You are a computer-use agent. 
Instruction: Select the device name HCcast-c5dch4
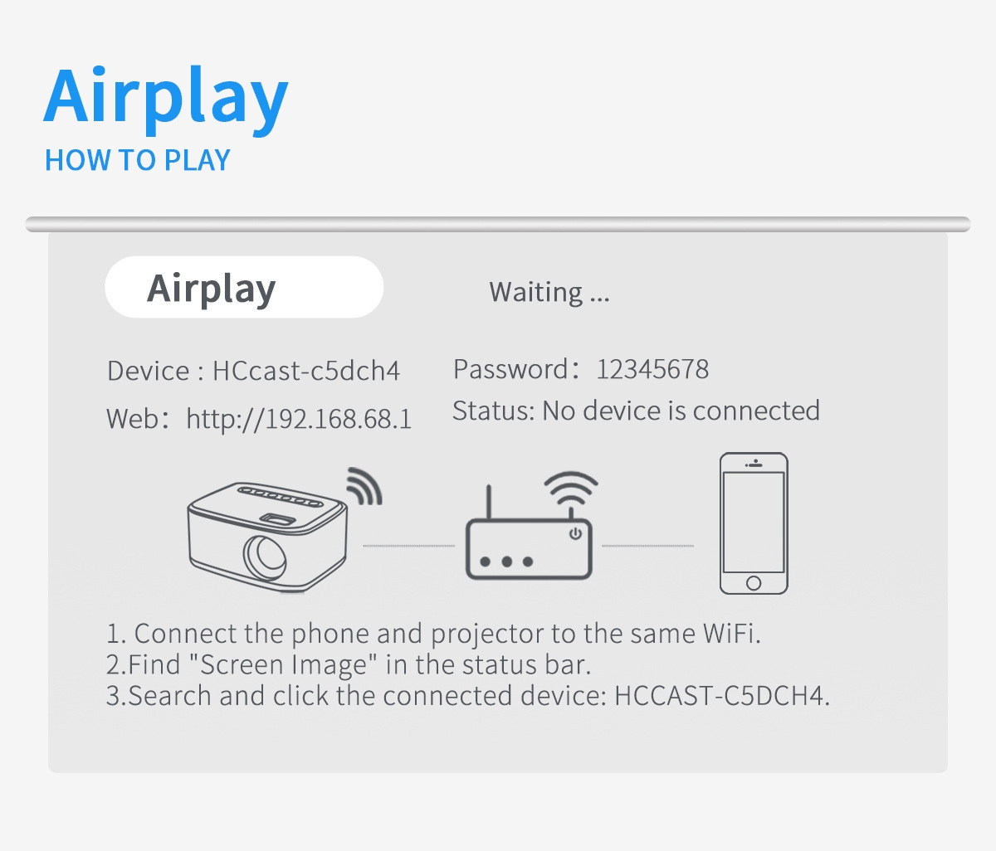tap(306, 371)
